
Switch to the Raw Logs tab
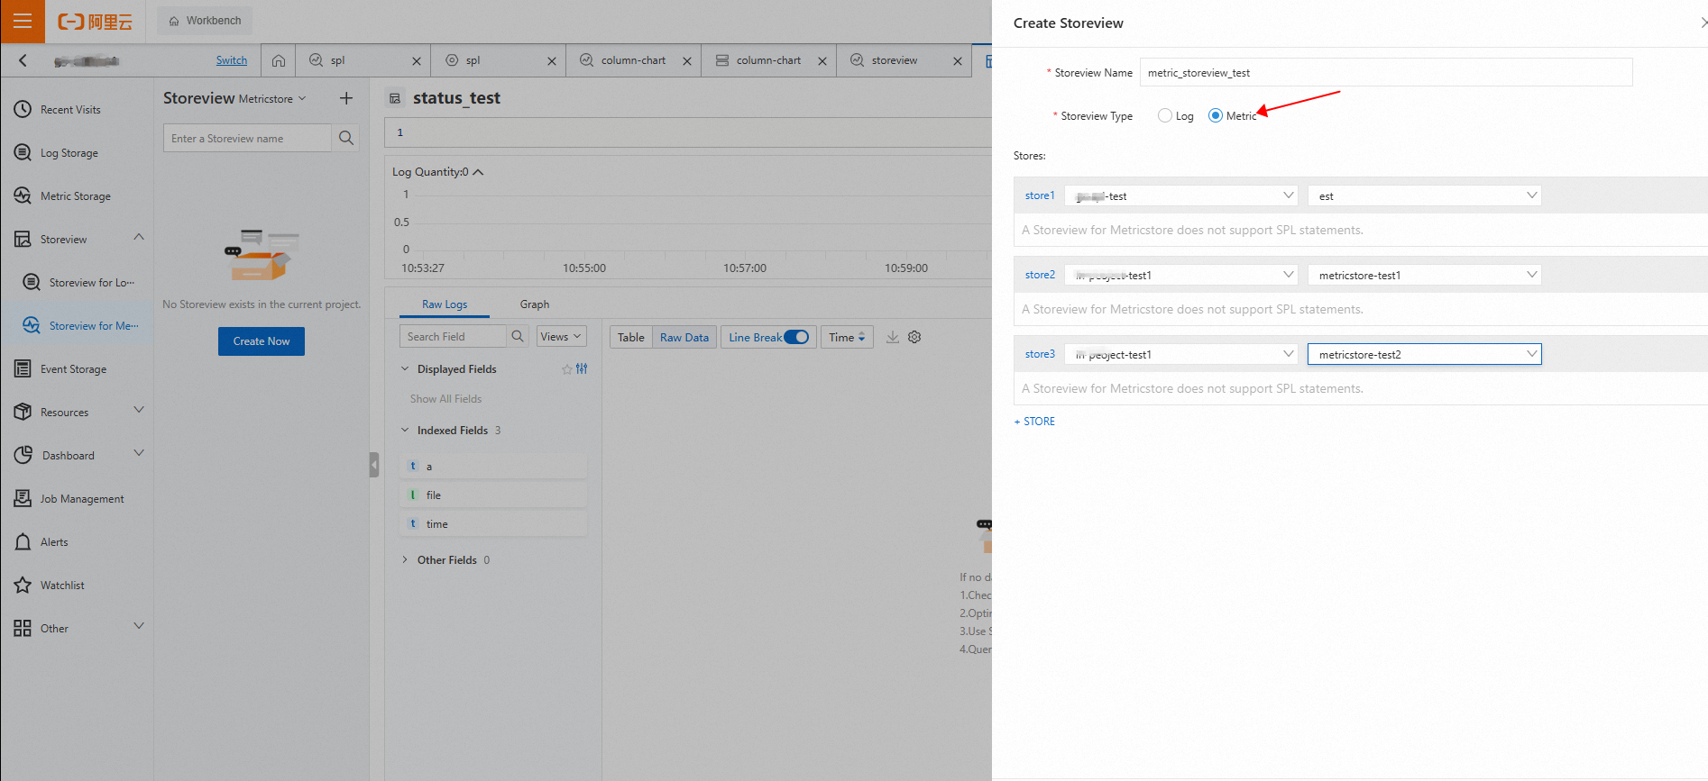point(445,304)
